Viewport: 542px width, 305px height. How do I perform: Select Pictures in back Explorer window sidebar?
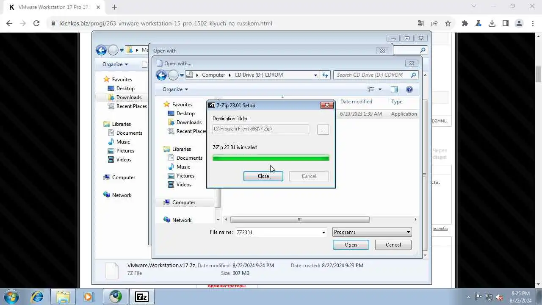tap(125, 151)
